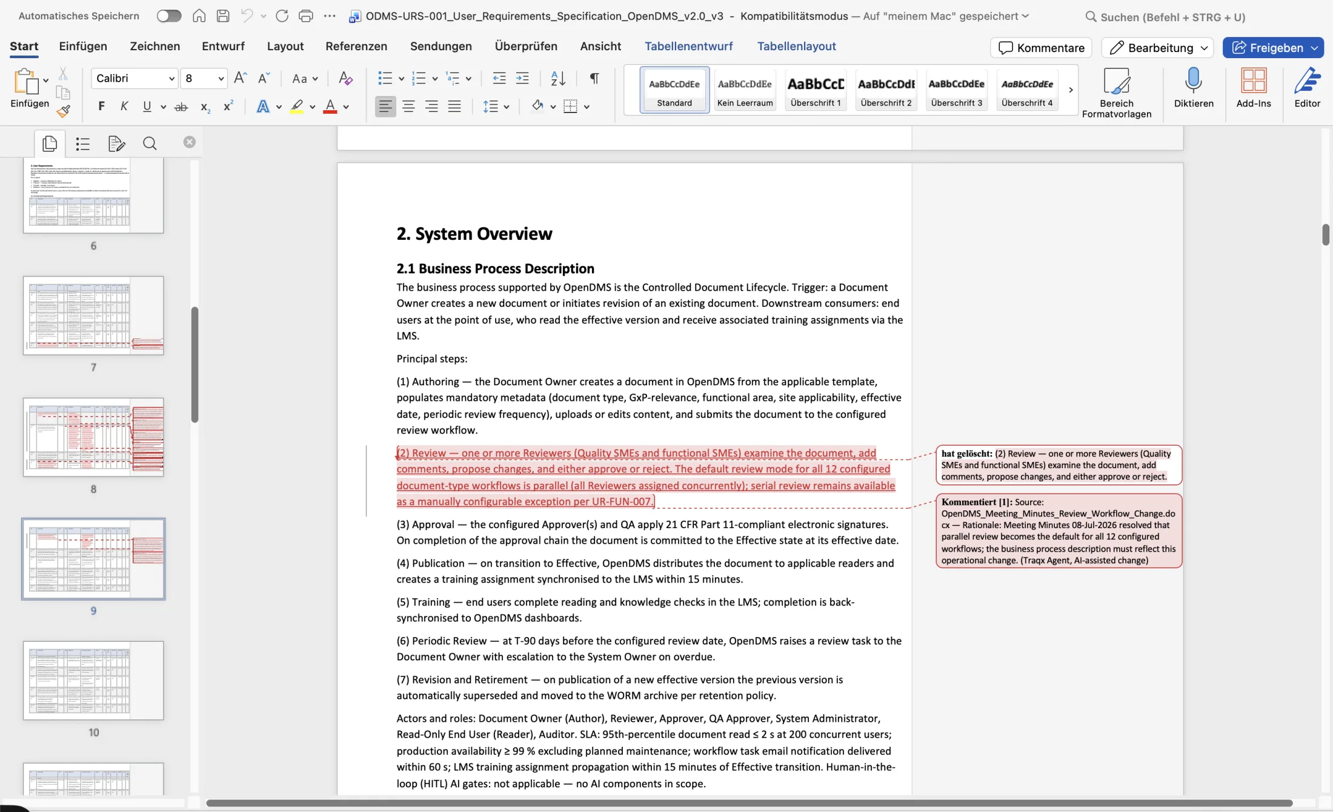This screenshot has width=1333, height=812.
Task: Open the borders dropdown arrow
Action: coord(587,107)
